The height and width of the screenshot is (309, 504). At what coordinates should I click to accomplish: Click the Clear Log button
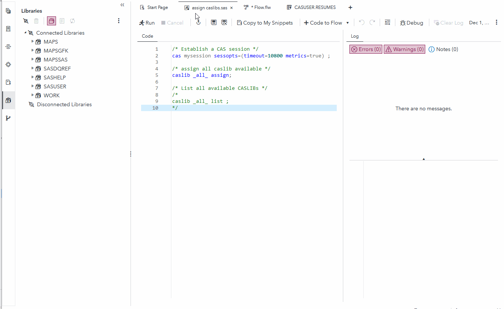[x=448, y=23]
